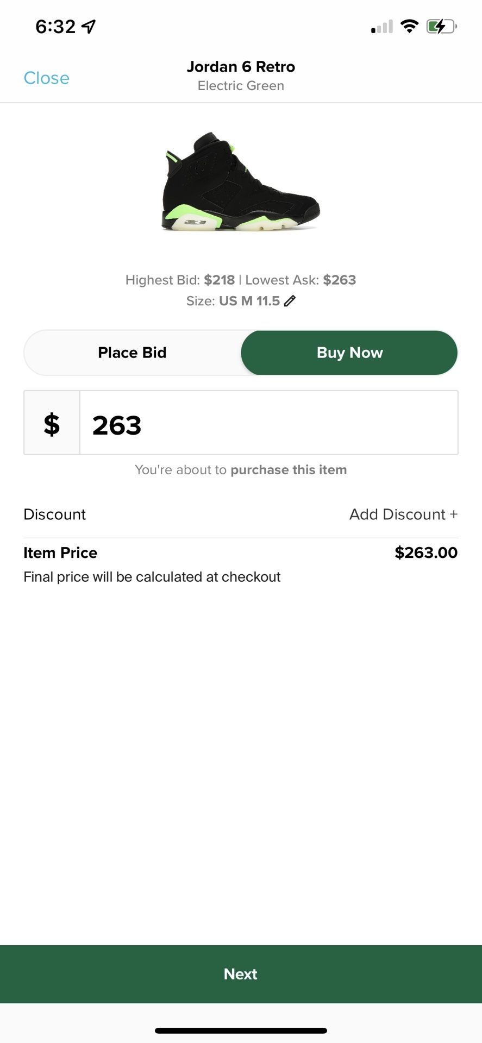
Task: Close the purchase screen
Action: tap(47, 78)
